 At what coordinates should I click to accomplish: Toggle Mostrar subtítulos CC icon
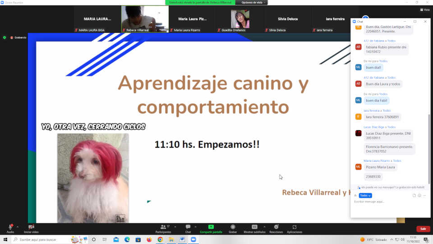pyautogui.click(x=254, y=227)
